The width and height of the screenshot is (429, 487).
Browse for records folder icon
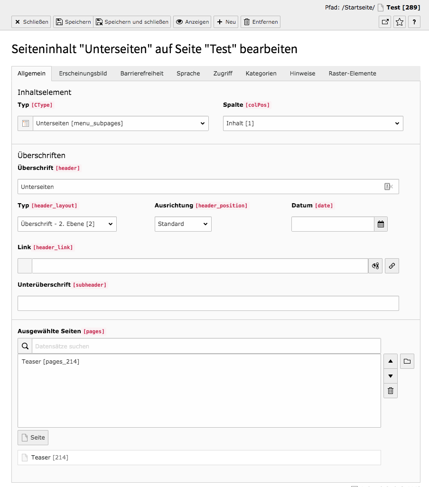[407, 361]
